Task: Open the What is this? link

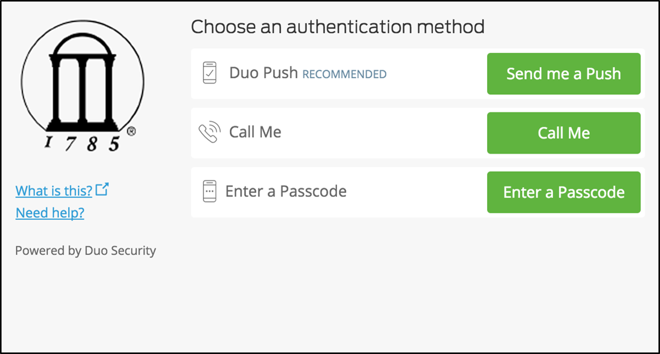Action: click(x=54, y=190)
